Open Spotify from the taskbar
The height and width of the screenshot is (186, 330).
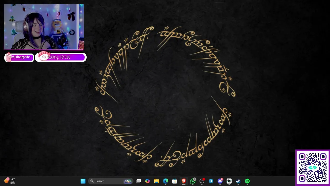247,181
